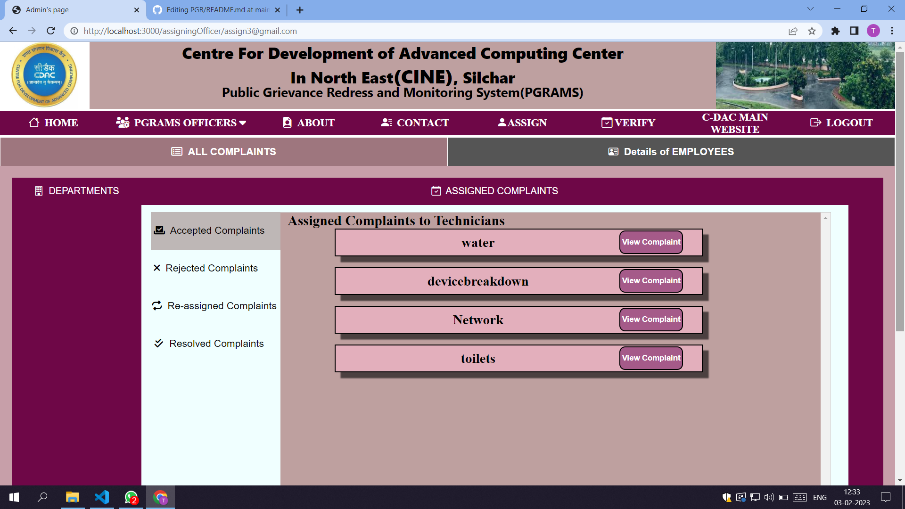Viewport: 905px width, 509px height.
Task: Open Visual Studio Code from taskbar
Action: point(102,497)
